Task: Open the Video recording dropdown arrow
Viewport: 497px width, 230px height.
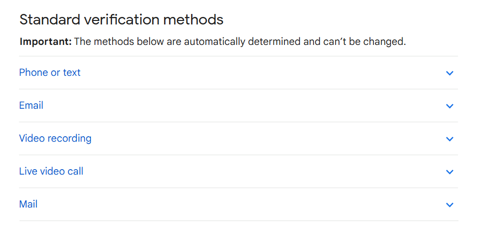Action: 449,139
